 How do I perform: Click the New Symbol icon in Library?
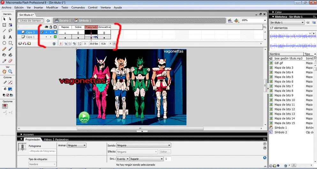click(x=271, y=166)
